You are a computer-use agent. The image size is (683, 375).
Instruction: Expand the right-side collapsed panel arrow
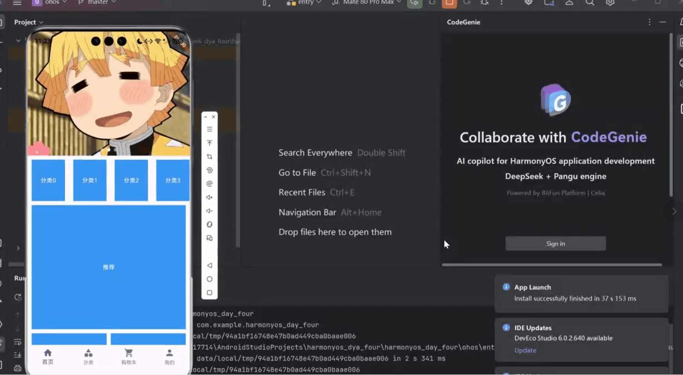point(674,212)
